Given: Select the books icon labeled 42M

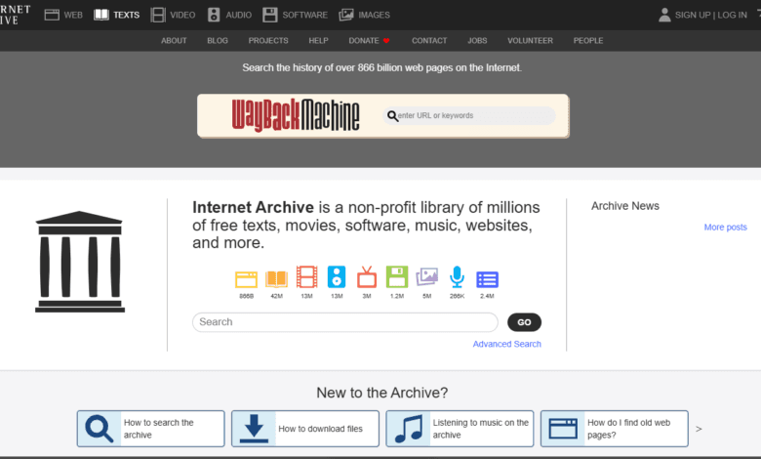Looking at the screenshot, I should pyautogui.click(x=277, y=279).
